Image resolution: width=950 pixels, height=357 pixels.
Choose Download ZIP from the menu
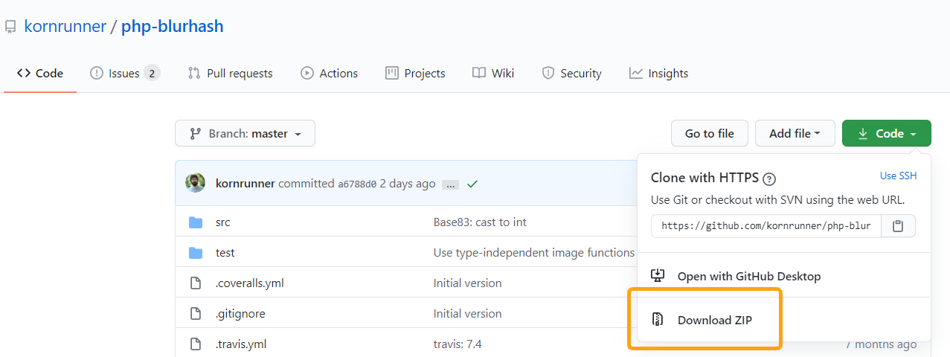point(714,320)
